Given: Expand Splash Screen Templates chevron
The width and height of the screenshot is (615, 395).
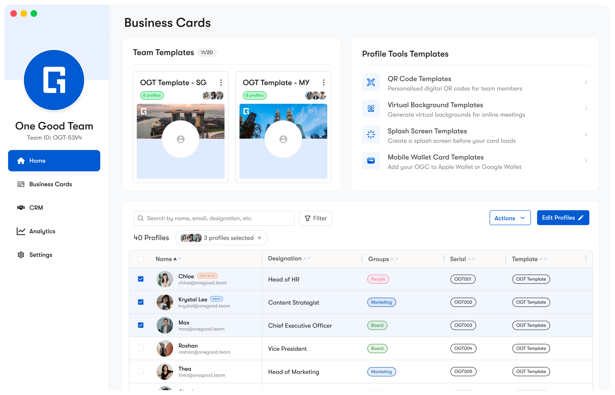Looking at the screenshot, I should [x=586, y=135].
